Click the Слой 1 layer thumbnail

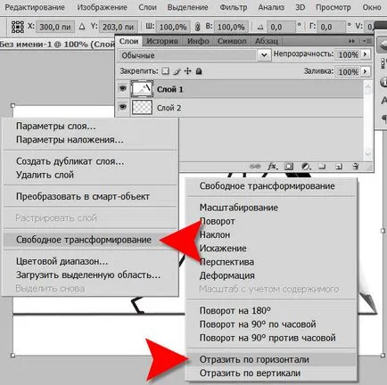point(142,89)
